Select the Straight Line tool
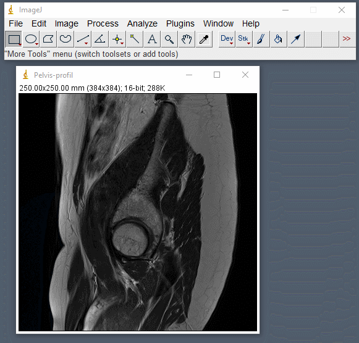Screen dimensions: 359x343 (83, 39)
